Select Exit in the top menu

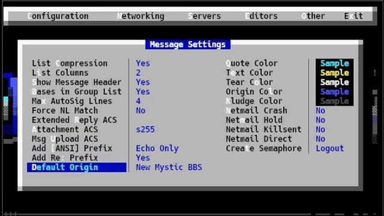353,16
